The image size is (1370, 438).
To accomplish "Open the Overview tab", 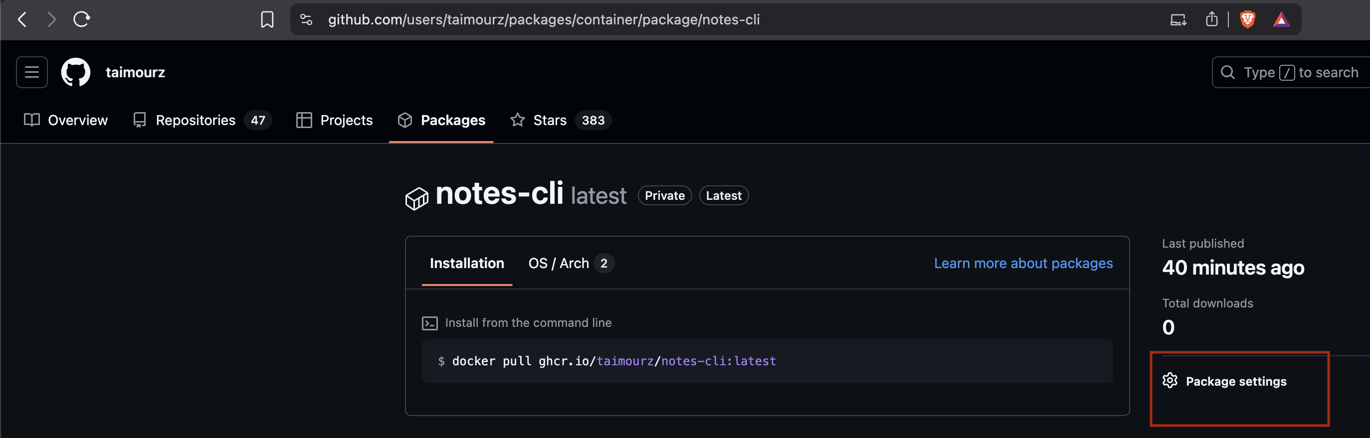I will coord(66,120).
